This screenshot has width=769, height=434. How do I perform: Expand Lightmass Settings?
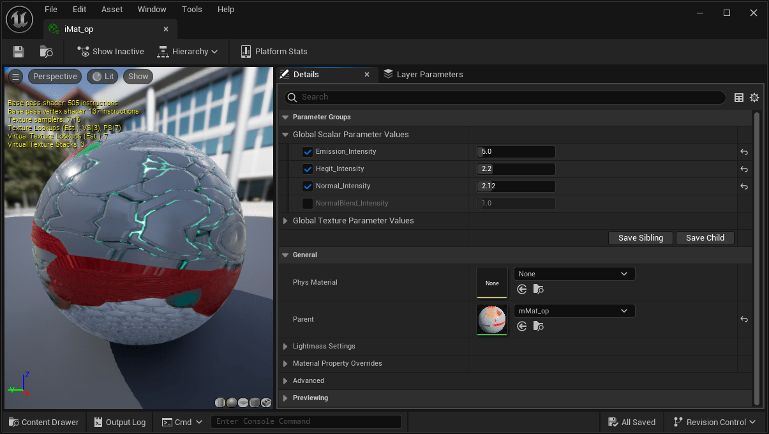285,347
